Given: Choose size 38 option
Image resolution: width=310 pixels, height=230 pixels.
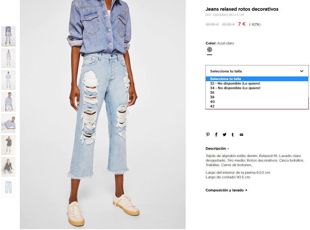Looking at the screenshot, I should (x=257, y=97).
